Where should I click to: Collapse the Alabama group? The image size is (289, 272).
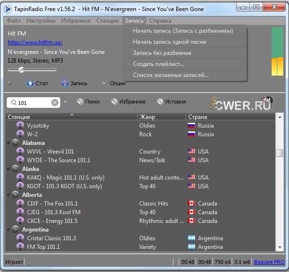pyautogui.click(x=9, y=143)
